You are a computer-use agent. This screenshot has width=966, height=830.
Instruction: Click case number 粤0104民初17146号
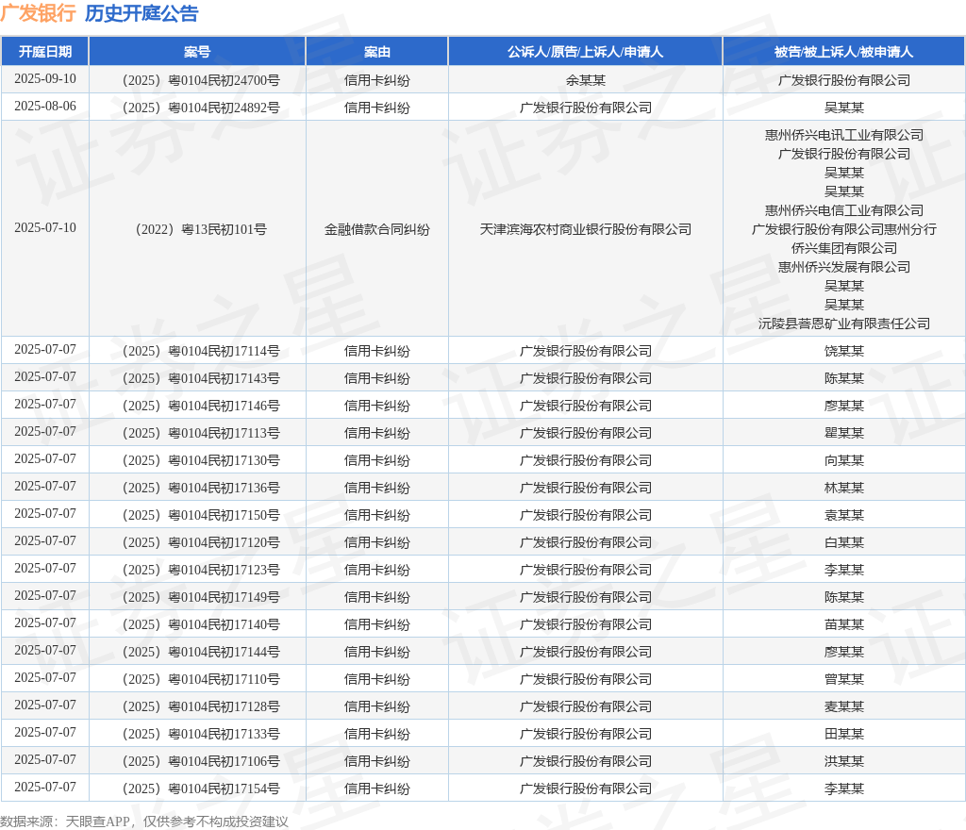point(201,406)
